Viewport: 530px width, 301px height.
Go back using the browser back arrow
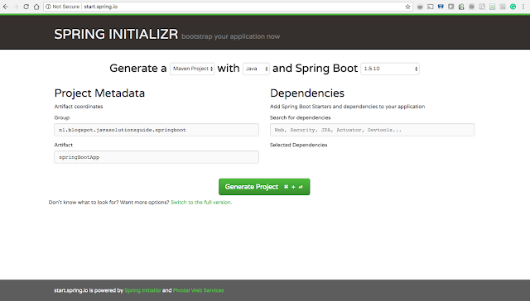click(x=6, y=7)
